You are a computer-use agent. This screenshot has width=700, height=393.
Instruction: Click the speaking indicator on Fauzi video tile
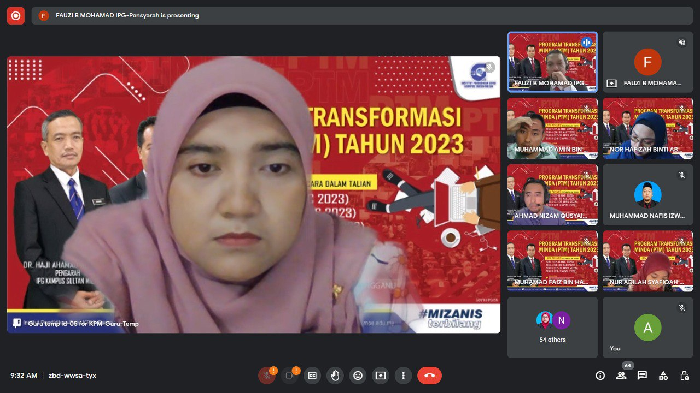coord(587,42)
